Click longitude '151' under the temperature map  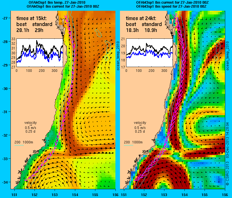tap(14, 195)
